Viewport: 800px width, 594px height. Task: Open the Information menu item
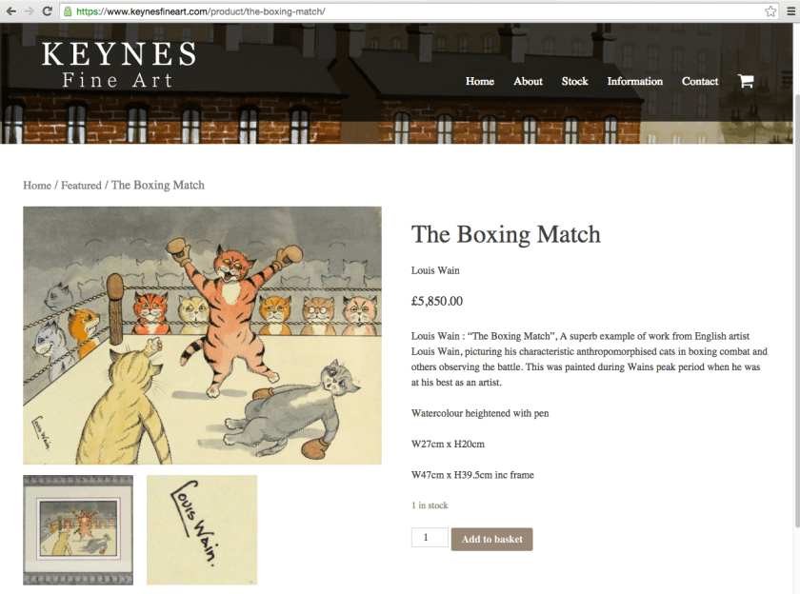[x=634, y=81]
